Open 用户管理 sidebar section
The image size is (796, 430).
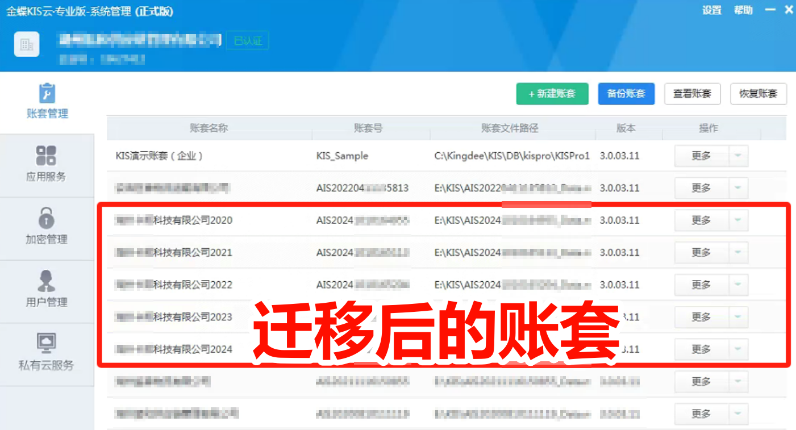tap(47, 291)
